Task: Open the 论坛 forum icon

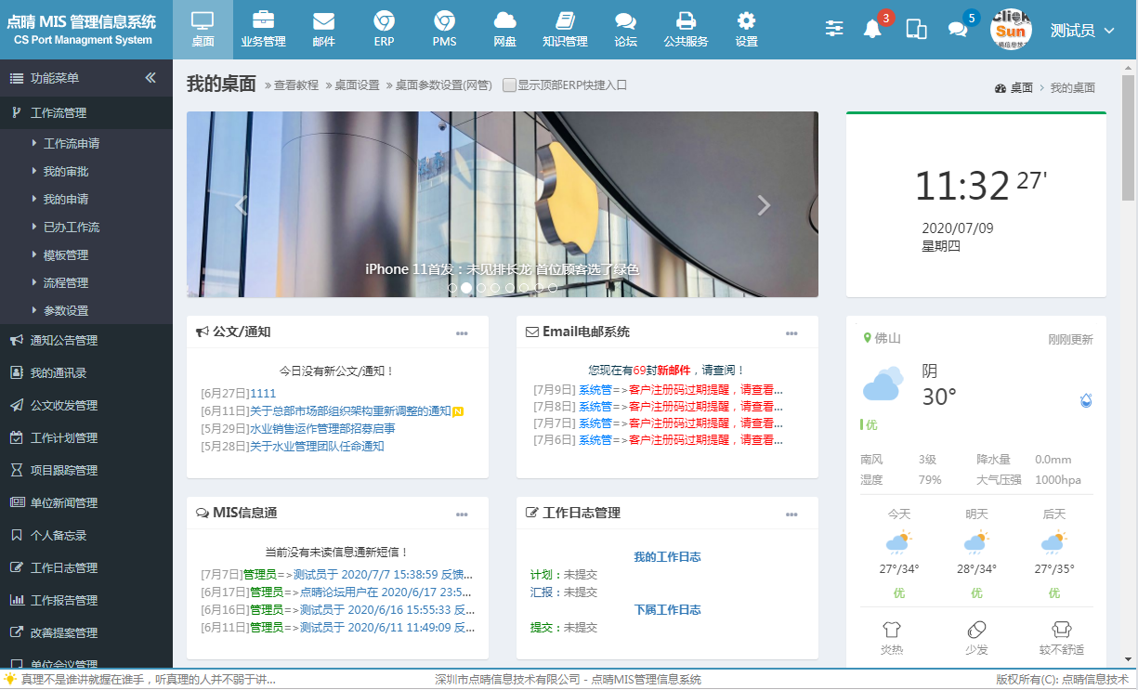Action: (625, 30)
